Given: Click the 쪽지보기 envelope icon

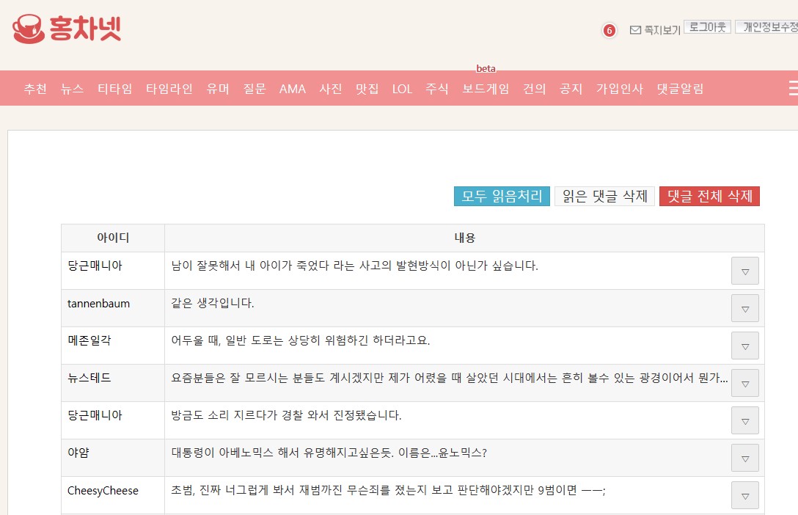Looking at the screenshot, I should pos(635,30).
